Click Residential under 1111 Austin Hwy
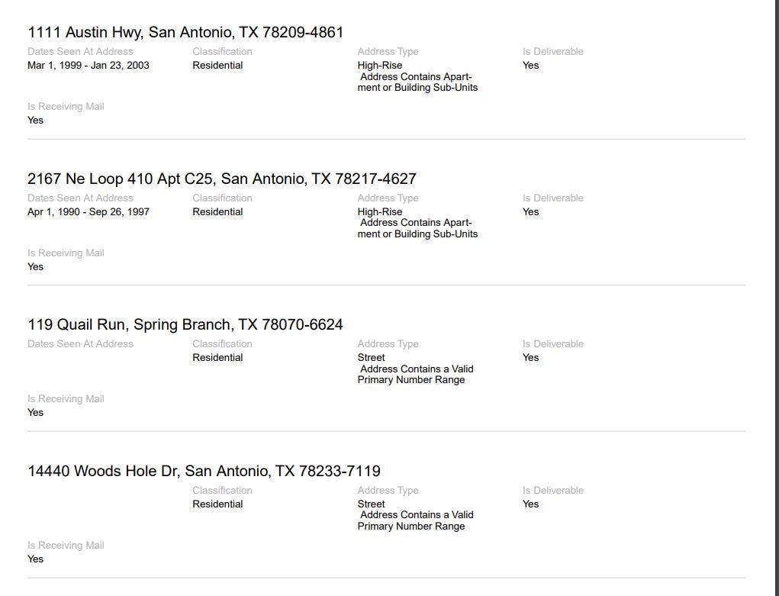The height and width of the screenshot is (596, 779). tap(217, 66)
